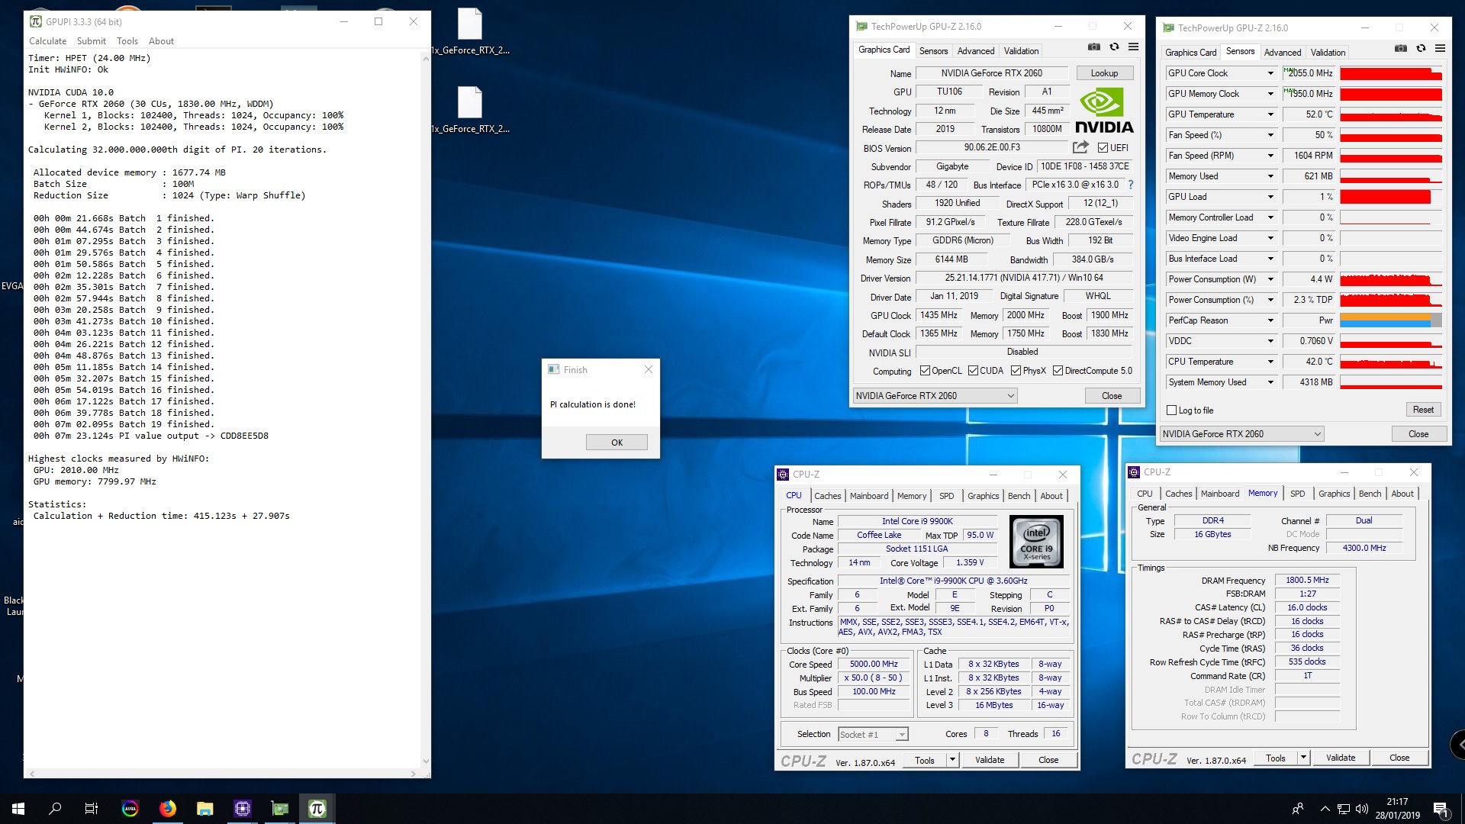This screenshot has width=1465, height=824.
Task: Enable the Log to file checkbox
Action: (x=1171, y=410)
